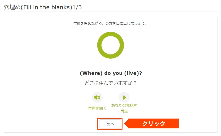Click the 穴埋め heading characters

pos(12,7)
